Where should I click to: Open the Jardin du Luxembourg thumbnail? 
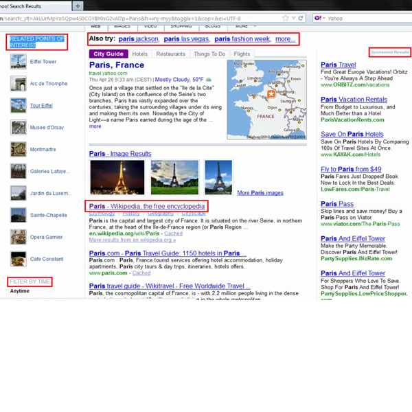(x=19, y=193)
